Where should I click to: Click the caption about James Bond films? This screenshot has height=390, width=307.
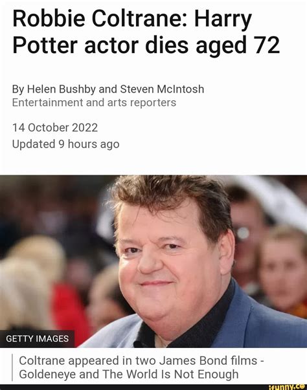coord(141,367)
